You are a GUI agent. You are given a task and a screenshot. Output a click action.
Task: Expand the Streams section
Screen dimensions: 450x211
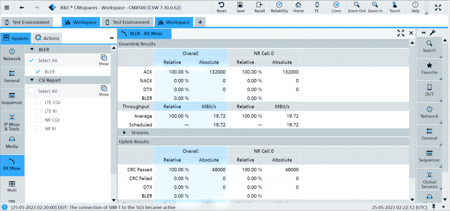click(x=125, y=133)
